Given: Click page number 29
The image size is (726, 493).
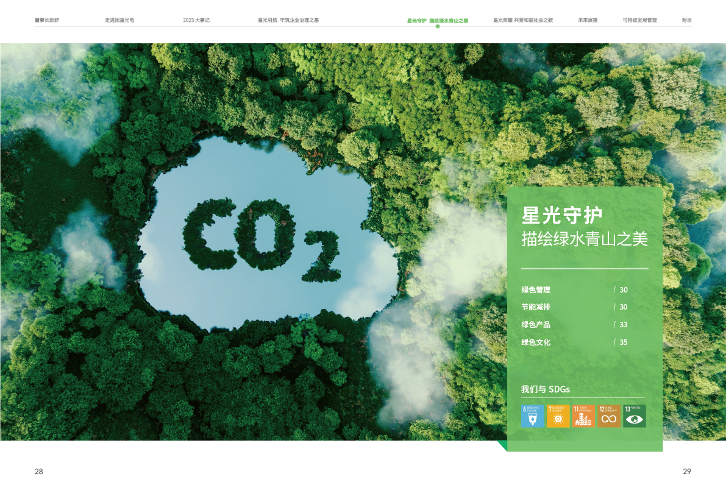Looking at the screenshot, I should point(687,472).
